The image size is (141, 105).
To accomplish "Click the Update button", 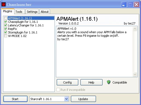I will (83, 99).
